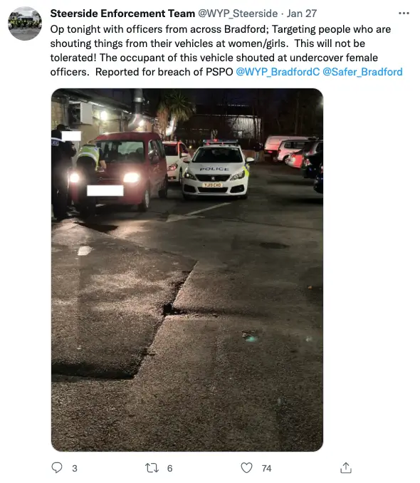This screenshot has height=483, width=420.
Task: Click the reply speech bubble icon
Action: pyautogui.click(x=57, y=467)
